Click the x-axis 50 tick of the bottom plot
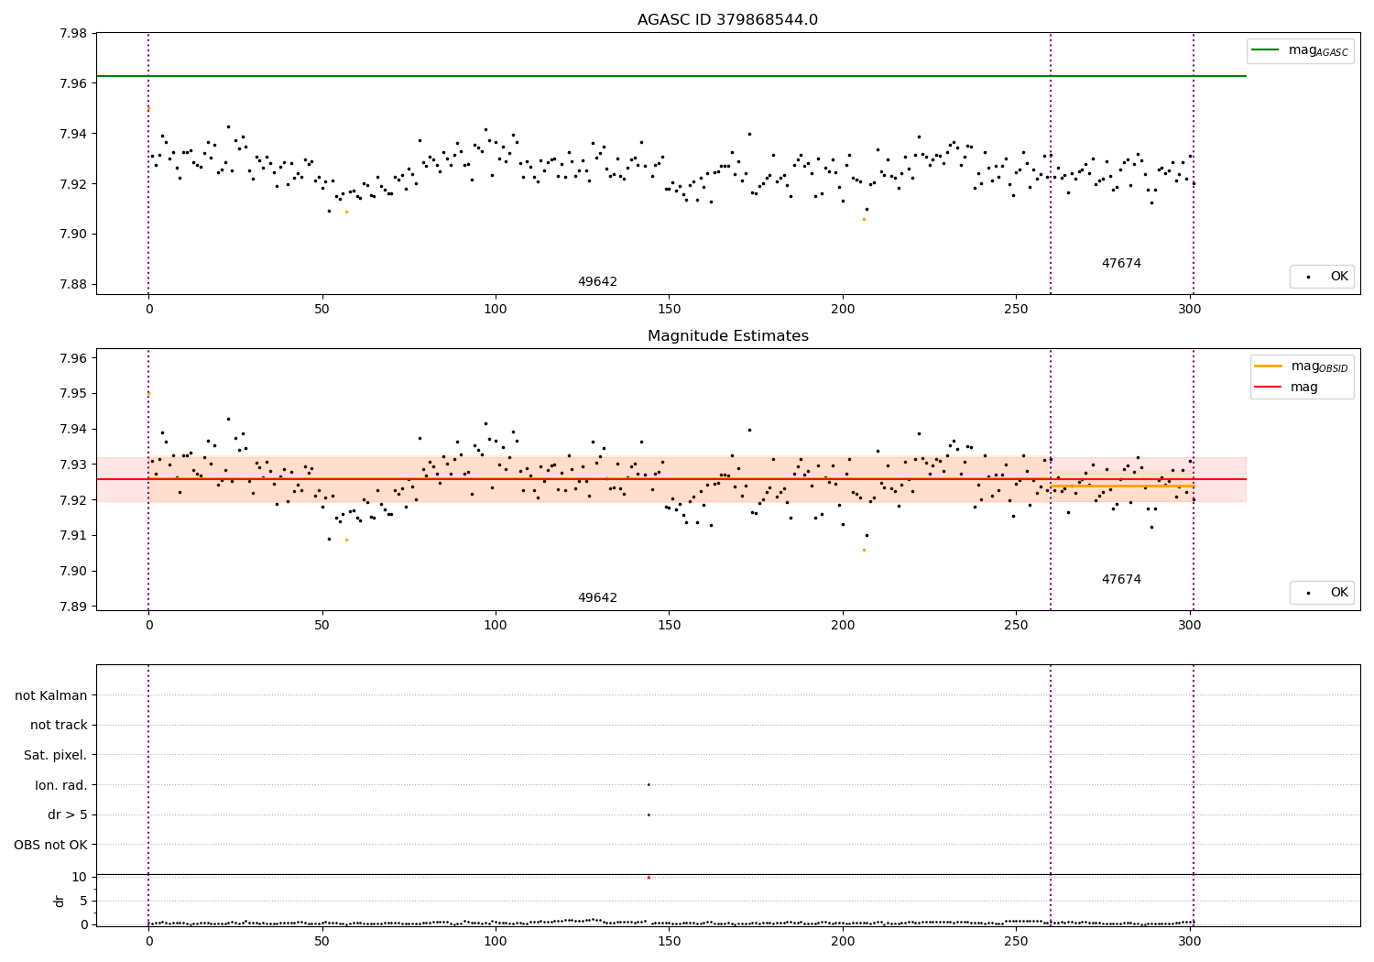 pos(322,940)
